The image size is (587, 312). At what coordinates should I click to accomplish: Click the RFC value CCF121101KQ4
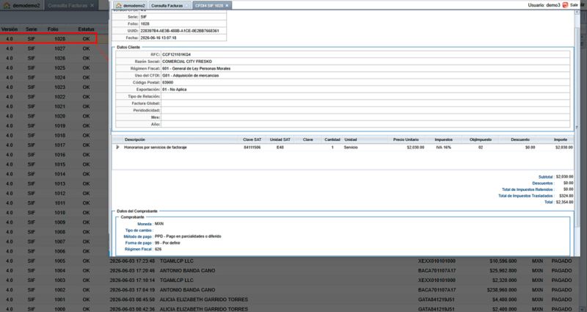(x=176, y=54)
